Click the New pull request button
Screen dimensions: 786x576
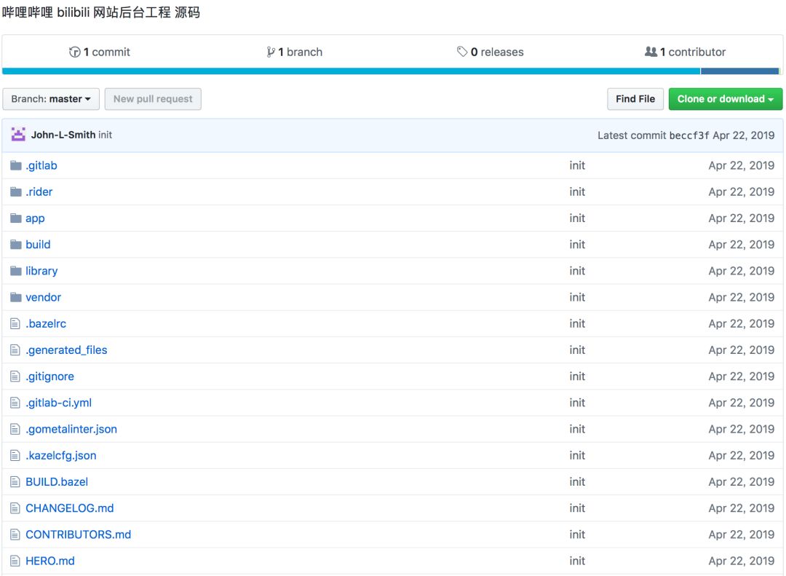(153, 99)
